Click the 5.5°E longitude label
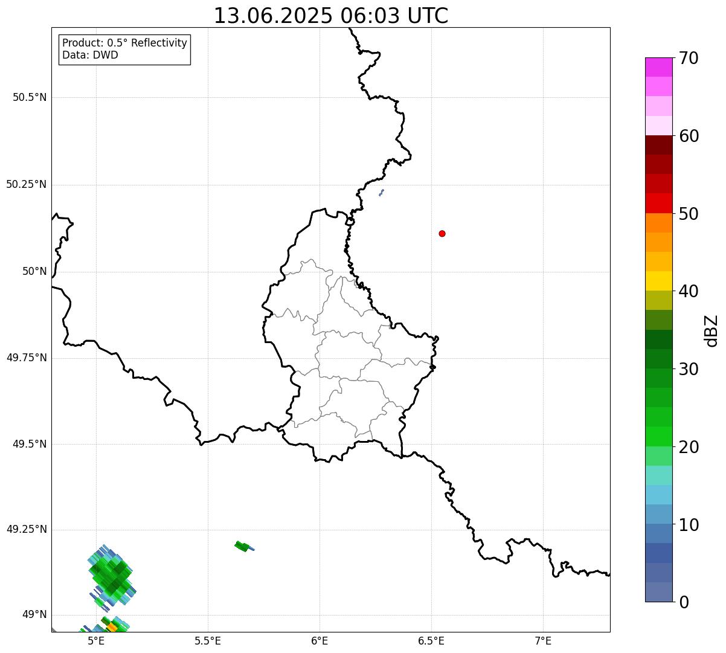Viewport: 726px width, 653px height. [x=208, y=640]
